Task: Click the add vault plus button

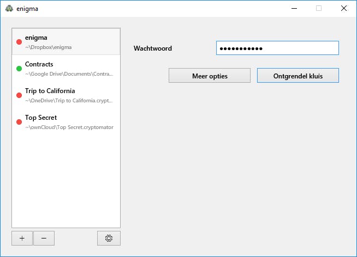Action: (22, 238)
